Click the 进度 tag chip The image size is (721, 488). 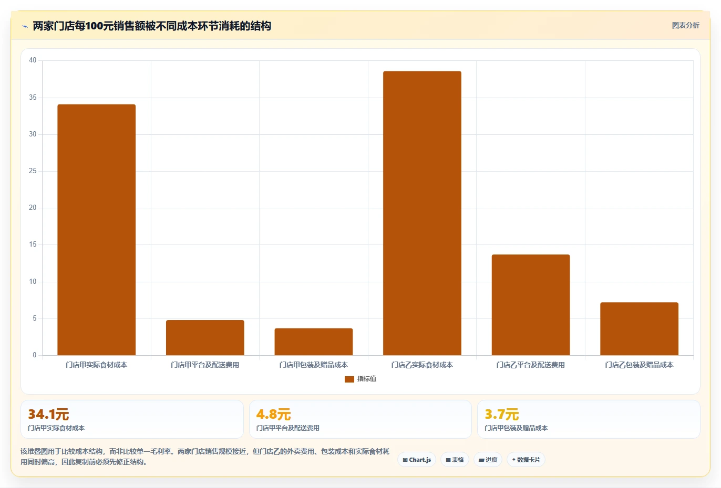pyautogui.click(x=488, y=460)
